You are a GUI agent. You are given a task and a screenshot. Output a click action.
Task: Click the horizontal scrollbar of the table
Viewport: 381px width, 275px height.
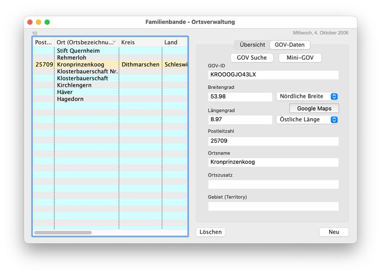[x=63, y=233]
